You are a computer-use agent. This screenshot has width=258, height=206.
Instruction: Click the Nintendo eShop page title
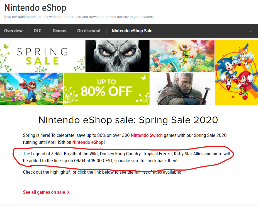pyautogui.click(x=35, y=8)
